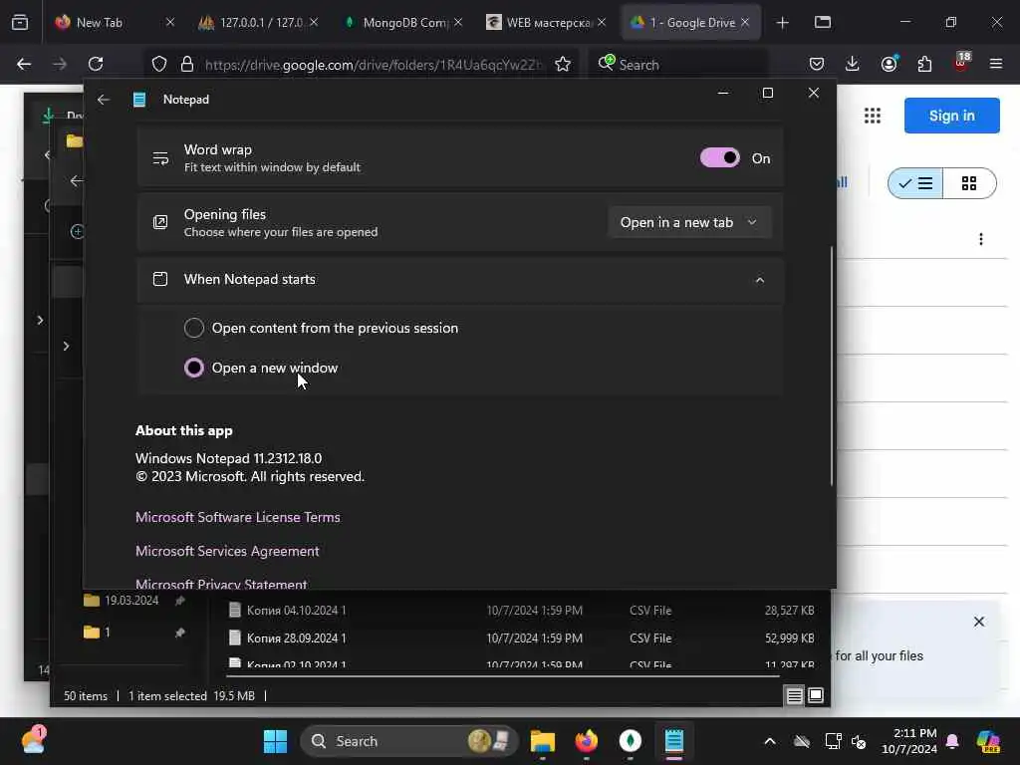This screenshot has width=1020, height=765.
Task: Select Open content from the previous session
Action: coord(194,328)
